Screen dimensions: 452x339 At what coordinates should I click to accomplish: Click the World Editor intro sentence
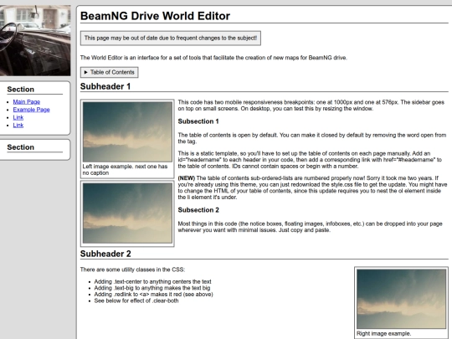point(213,58)
